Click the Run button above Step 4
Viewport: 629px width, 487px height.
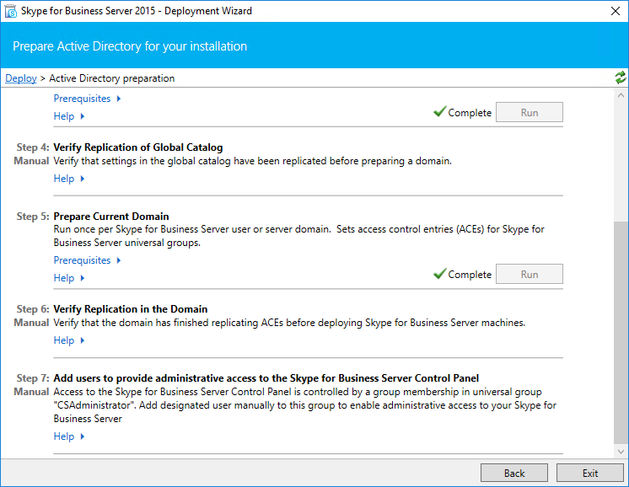pyautogui.click(x=530, y=112)
